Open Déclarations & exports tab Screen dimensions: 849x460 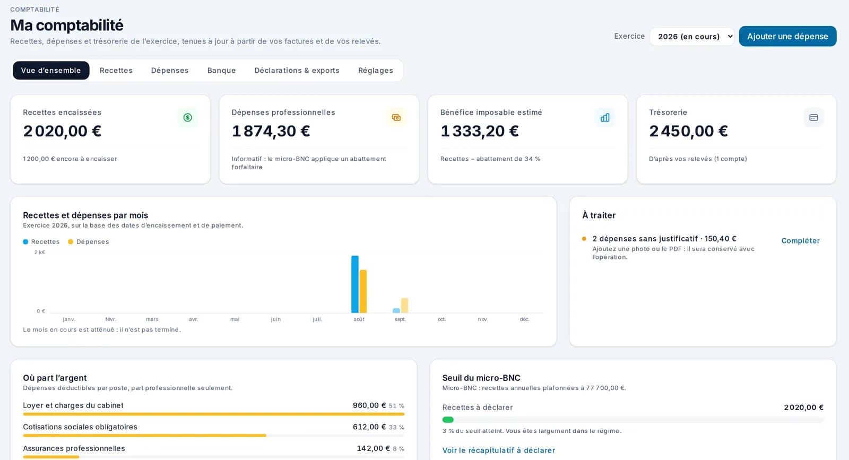click(297, 71)
